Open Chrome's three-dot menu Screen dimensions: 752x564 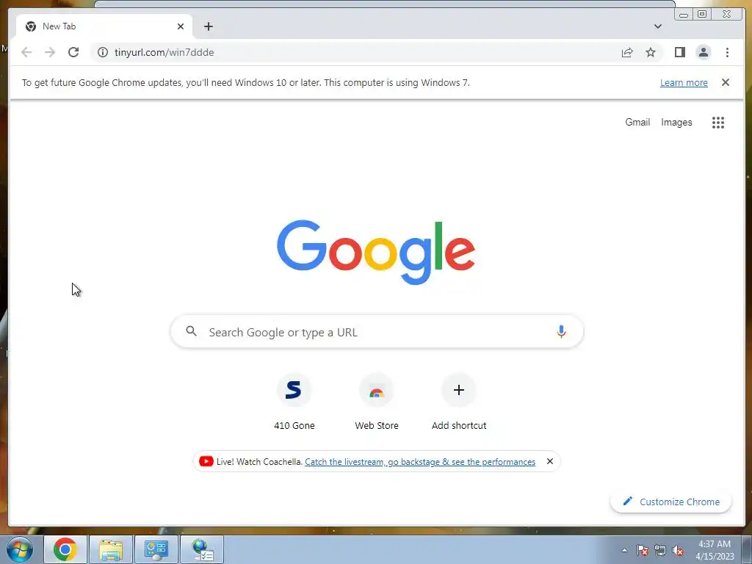[x=727, y=52]
